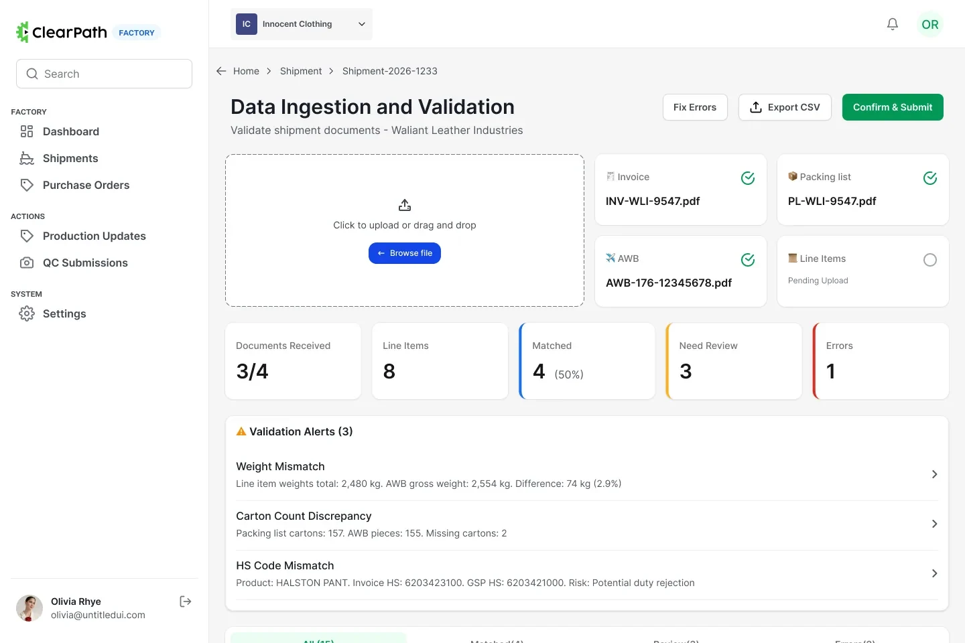Image resolution: width=965 pixels, height=643 pixels.
Task: Open the OR user avatar menu
Action: pos(930,24)
